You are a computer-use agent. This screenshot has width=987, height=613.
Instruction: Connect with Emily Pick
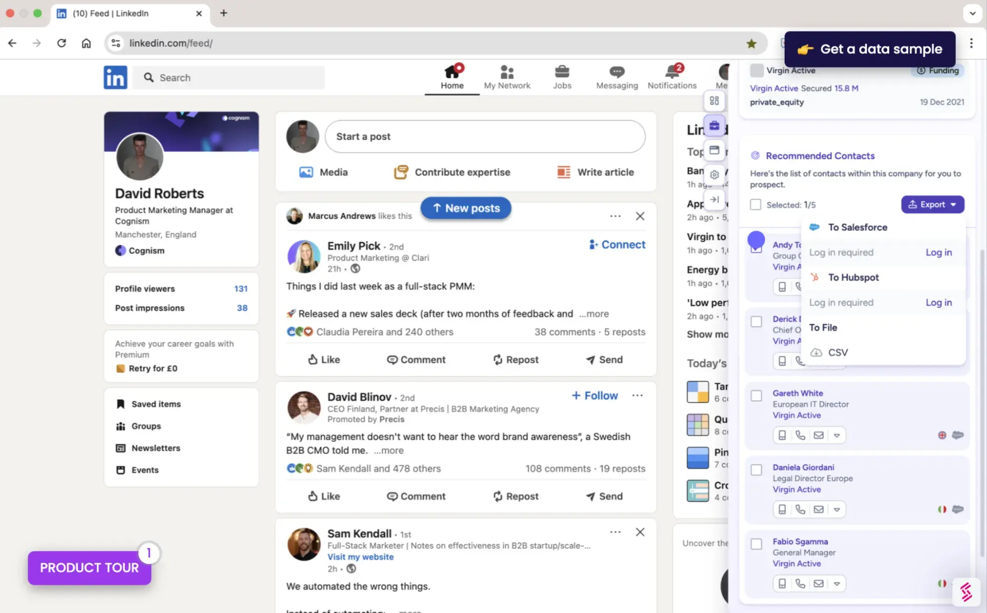(617, 244)
